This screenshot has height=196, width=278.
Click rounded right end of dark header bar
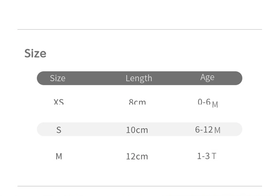239,78
